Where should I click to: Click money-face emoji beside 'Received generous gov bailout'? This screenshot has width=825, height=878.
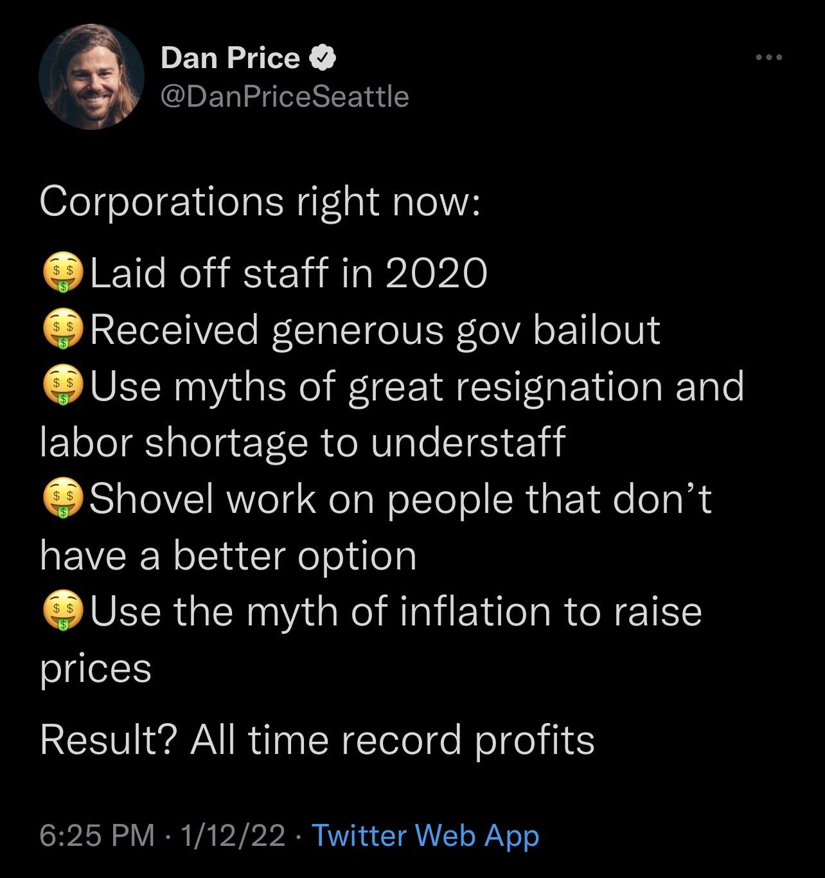click(x=63, y=330)
